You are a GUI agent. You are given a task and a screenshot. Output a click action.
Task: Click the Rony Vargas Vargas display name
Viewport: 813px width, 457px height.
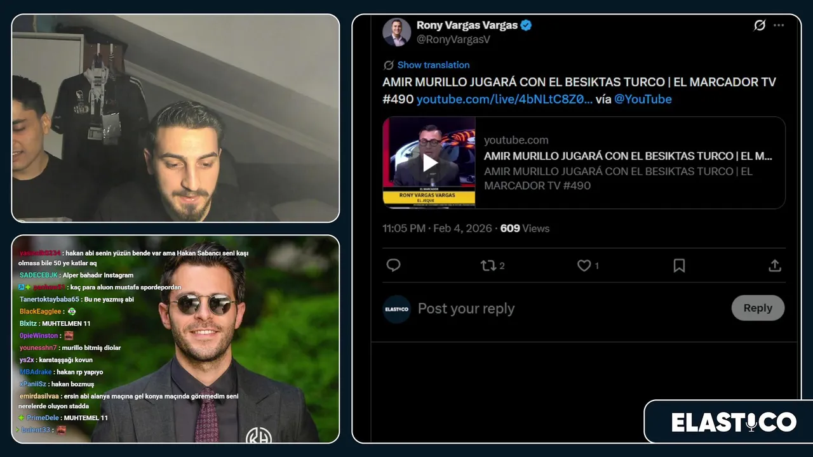click(467, 25)
